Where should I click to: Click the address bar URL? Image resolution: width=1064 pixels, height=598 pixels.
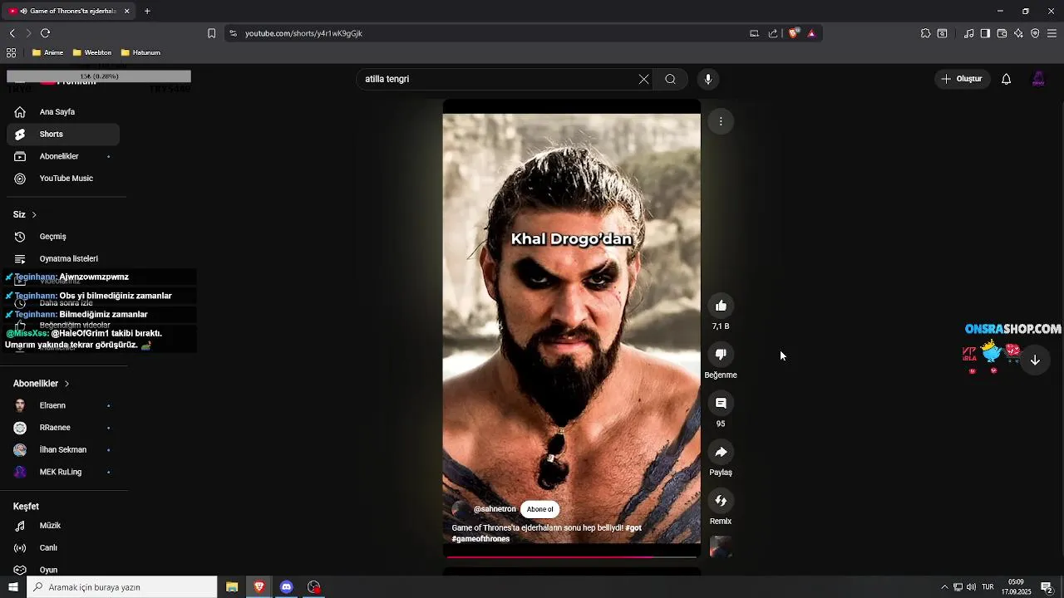(303, 33)
